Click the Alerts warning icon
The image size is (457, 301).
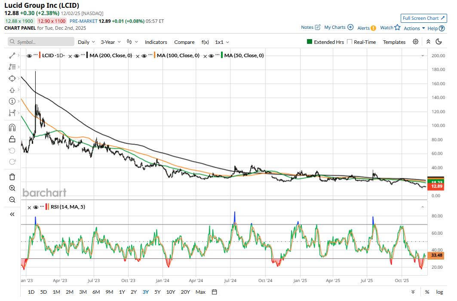pyautogui.click(x=373, y=28)
